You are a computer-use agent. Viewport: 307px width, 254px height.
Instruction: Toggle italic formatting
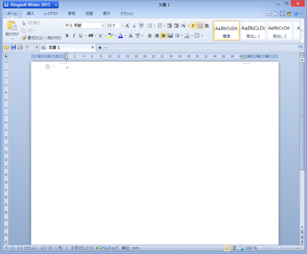(74, 36)
